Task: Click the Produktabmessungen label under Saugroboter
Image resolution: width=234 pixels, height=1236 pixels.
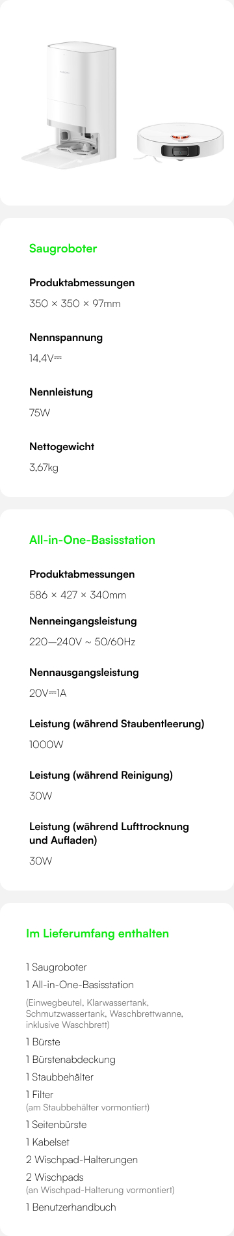Action: tap(82, 283)
